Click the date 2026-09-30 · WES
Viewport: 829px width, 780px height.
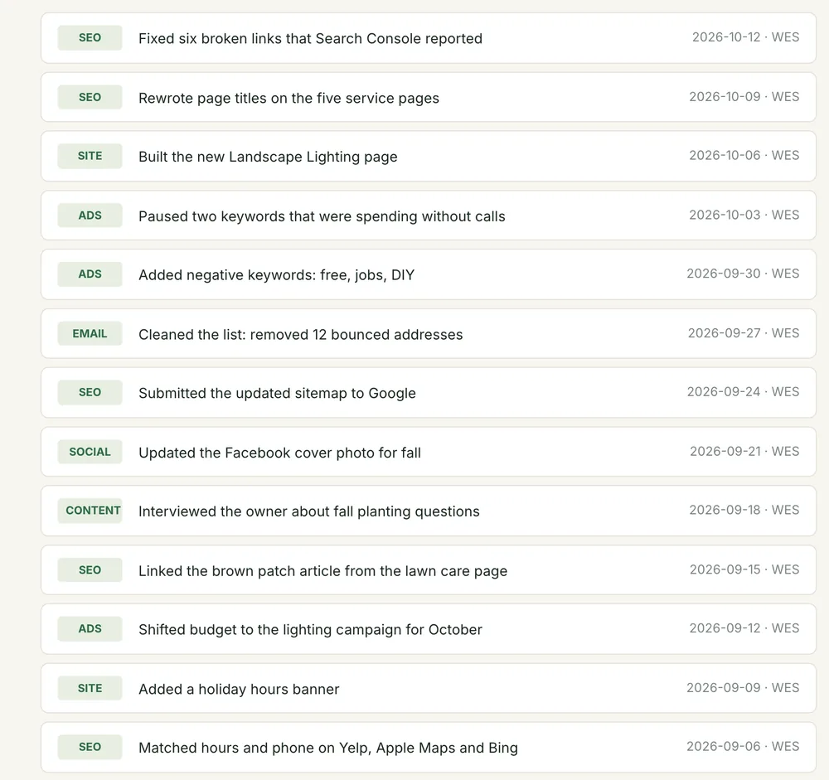coord(743,274)
